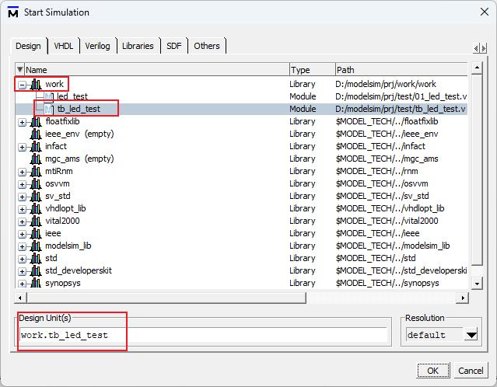Click the vital2000 library icon
The height and width of the screenshot is (387, 497).
click(x=36, y=221)
